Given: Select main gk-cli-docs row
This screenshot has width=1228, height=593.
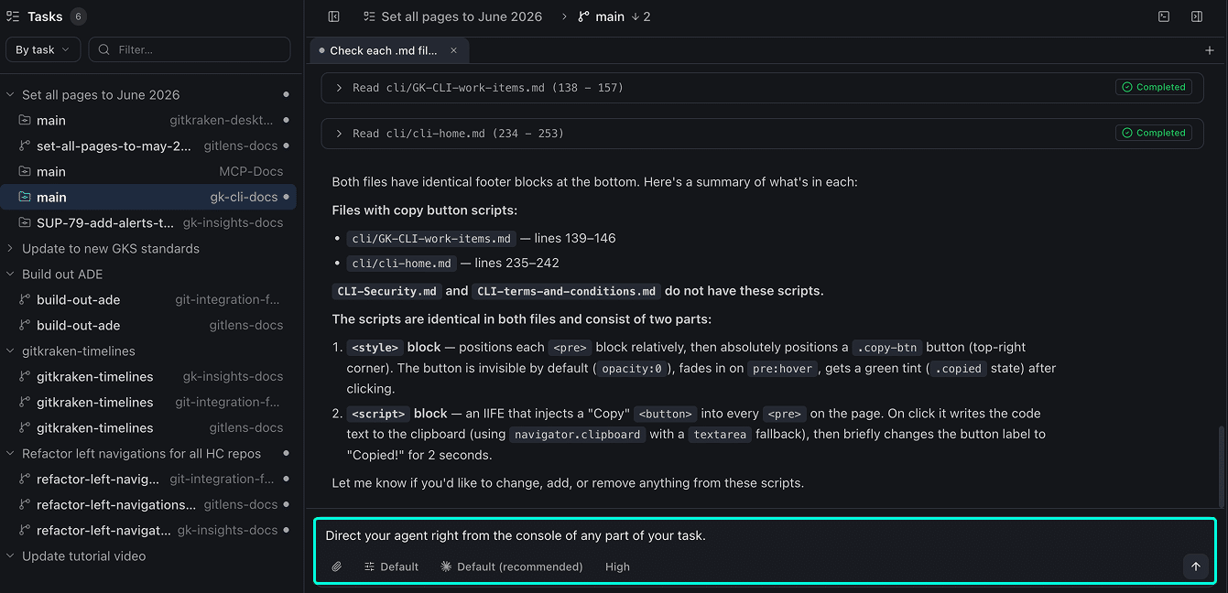Looking at the screenshot, I should [148, 197].
